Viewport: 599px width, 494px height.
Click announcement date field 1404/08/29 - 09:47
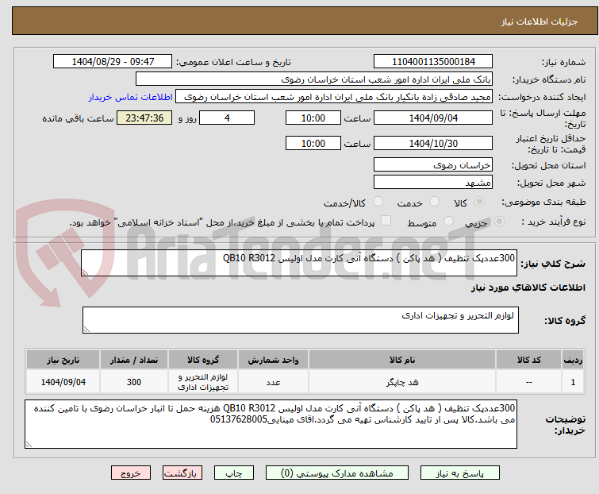coord(113,62)
